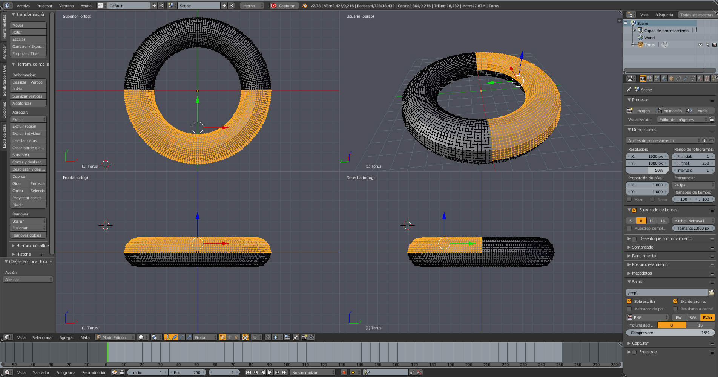Click the Texture checkerboard properties icon
The height and width of the screenshot is (377, 718).
point(707,79)
